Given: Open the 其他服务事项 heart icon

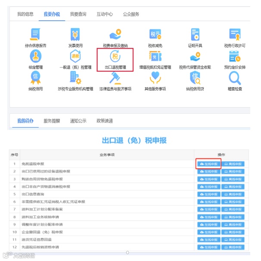Looking at the screenshot, I should click(155, 78).
